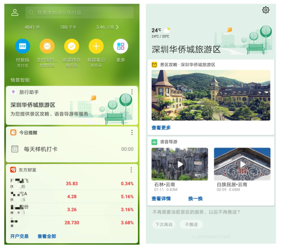Tap the 东方财富 app icon
The width and height of the screenshot is (282, 251).
coord(13,170)
